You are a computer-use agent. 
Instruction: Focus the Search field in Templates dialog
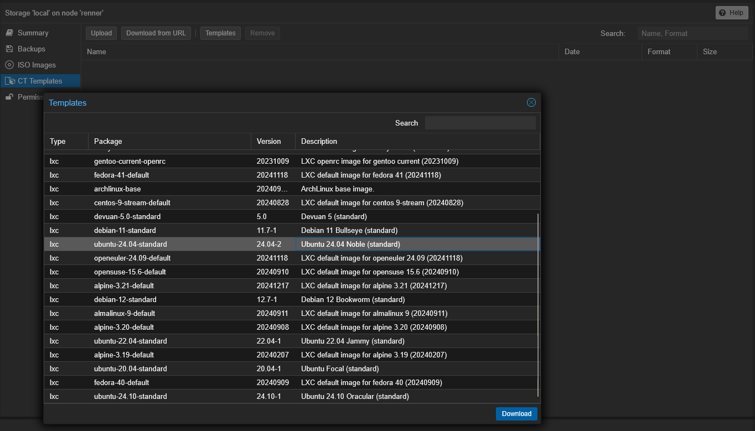[x=480, y=123]
